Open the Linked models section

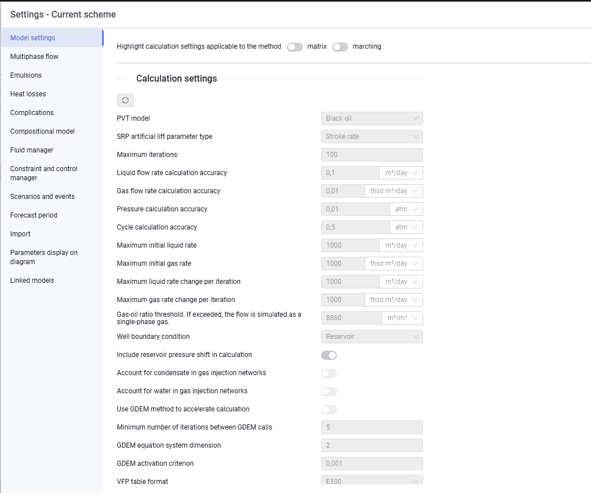point(52,280)
